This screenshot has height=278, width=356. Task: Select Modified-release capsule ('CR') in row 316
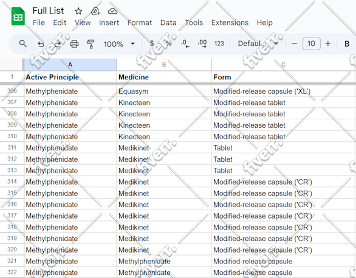pos(283,205)
